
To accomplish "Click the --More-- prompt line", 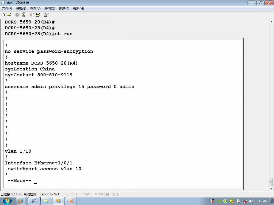I will [20, 181].
